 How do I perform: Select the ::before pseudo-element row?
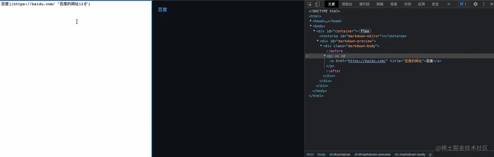335,51
